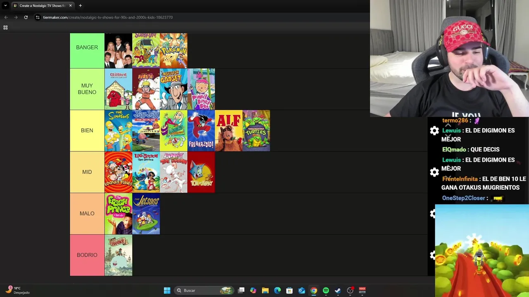
Task: Select the Lilo & Stitch The Series image
Action: pyautogui.click(x=146, y=172)
